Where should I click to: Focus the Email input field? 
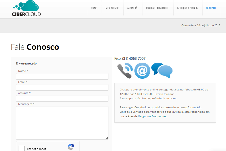pyautogui.click(x=62, y=87)
